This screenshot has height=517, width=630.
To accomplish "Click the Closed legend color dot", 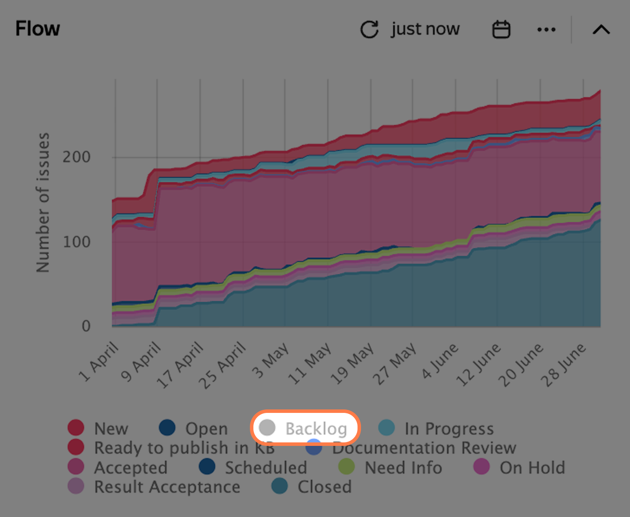I will [x=279, y=486].
